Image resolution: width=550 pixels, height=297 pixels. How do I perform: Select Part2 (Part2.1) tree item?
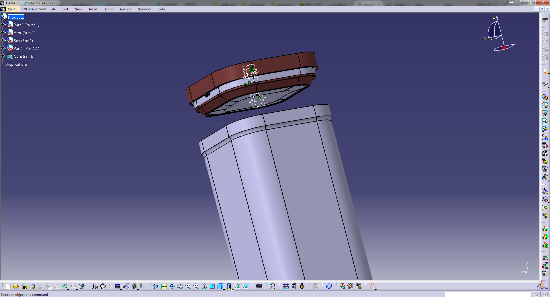point(26,25)
